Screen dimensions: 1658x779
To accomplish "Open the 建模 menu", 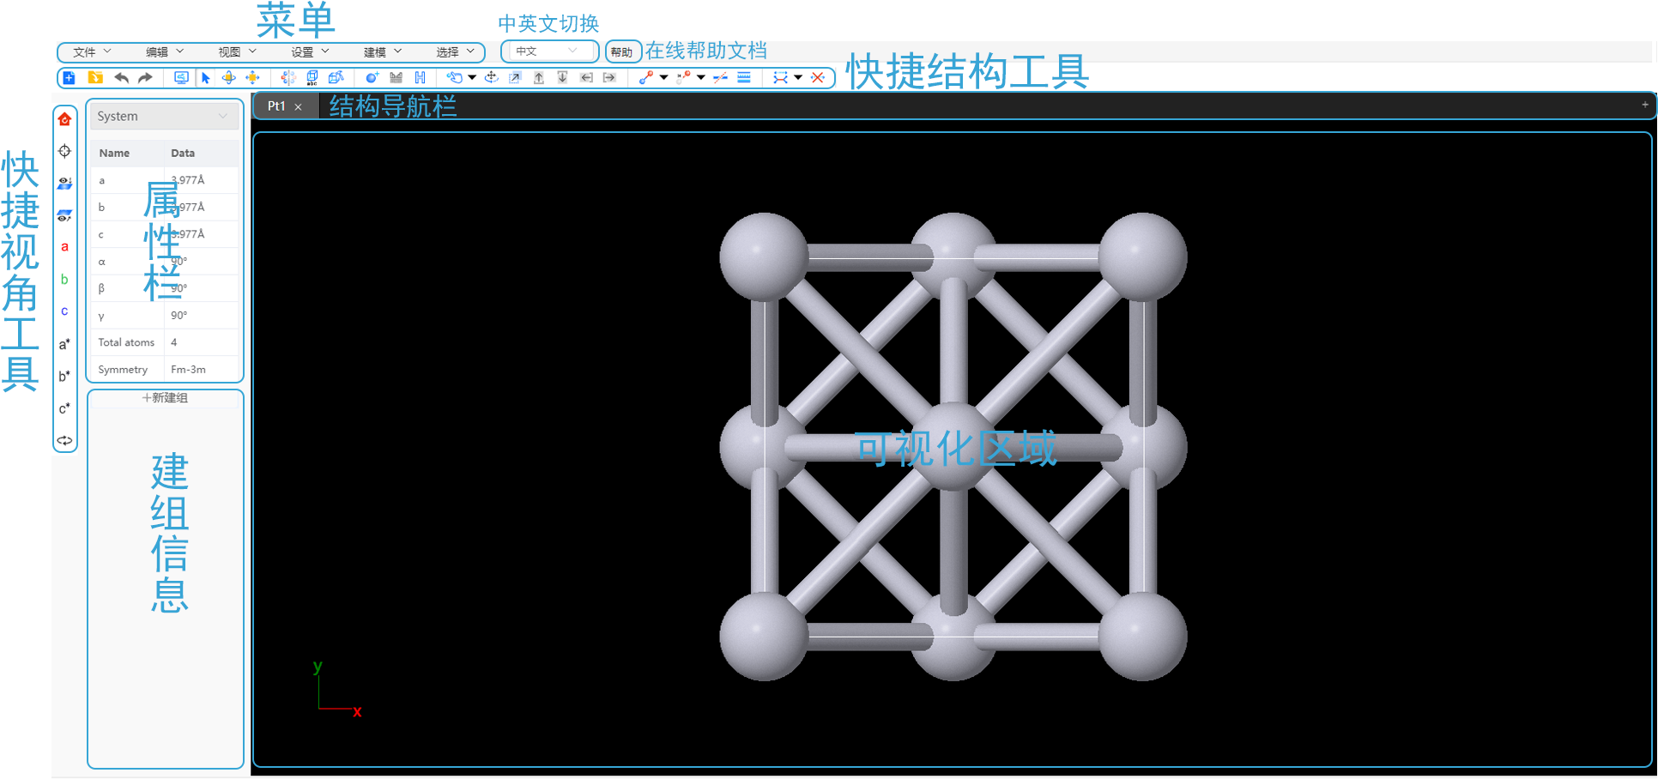I will (383, 52).
